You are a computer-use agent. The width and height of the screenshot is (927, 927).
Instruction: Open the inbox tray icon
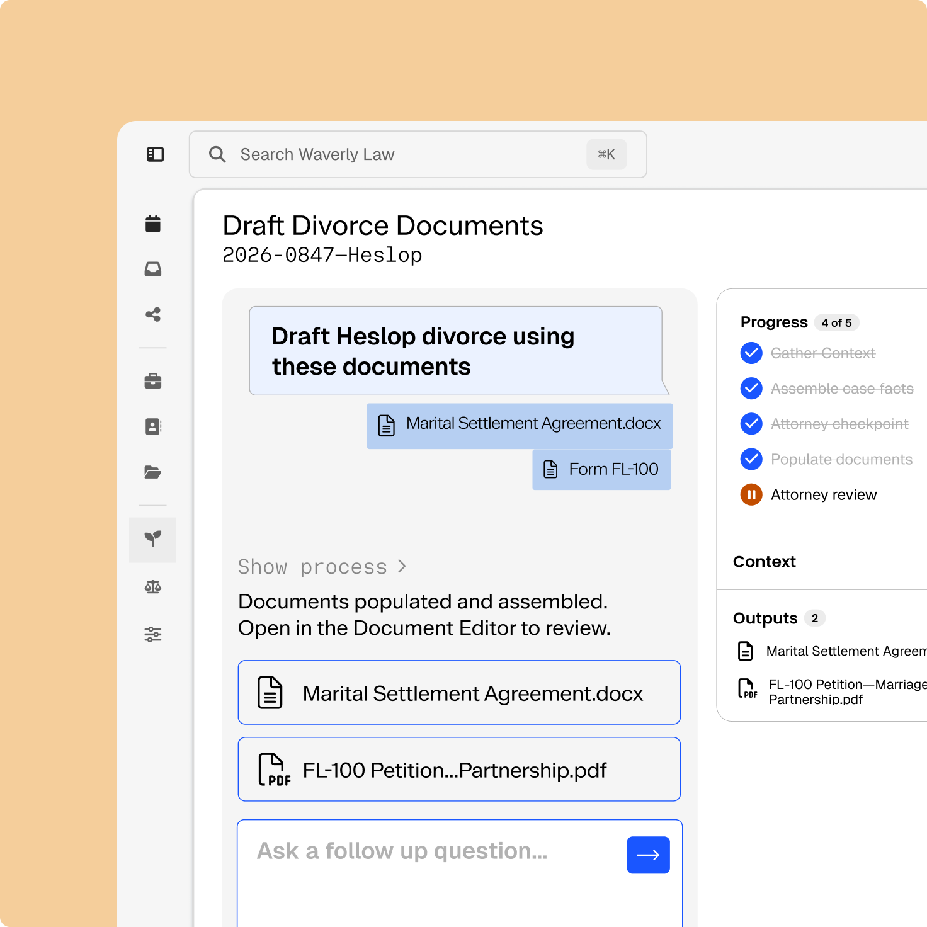point(153,269)
